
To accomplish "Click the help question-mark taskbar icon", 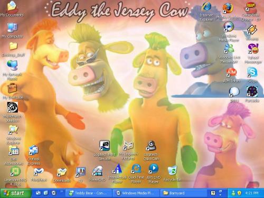I will coord(213,193).
